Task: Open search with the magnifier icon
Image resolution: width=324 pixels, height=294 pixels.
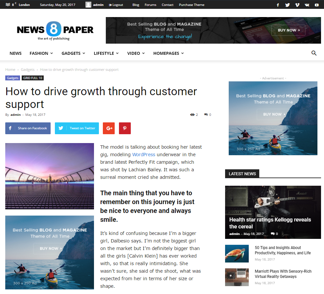Action: [314, 53]
